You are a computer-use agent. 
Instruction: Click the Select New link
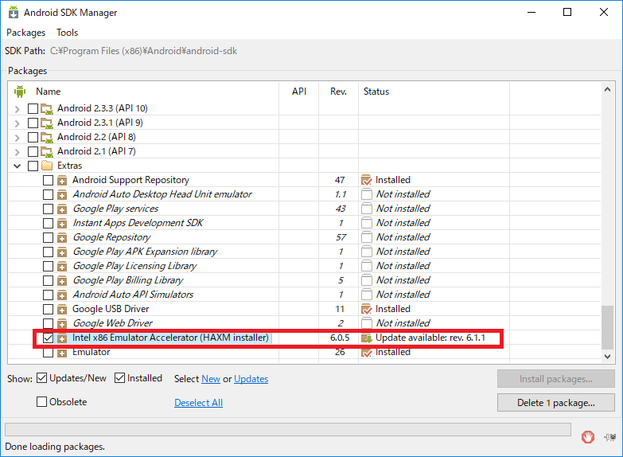211,379
